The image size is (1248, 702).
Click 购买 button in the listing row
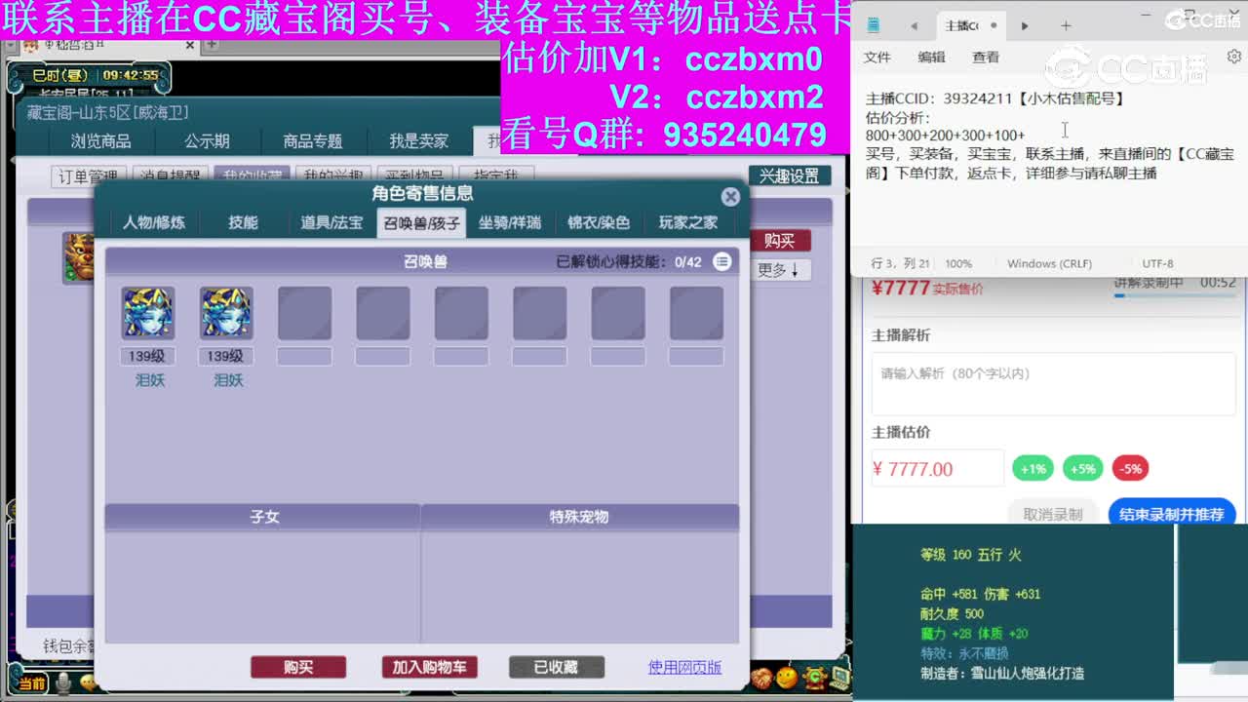pos(779,241)
